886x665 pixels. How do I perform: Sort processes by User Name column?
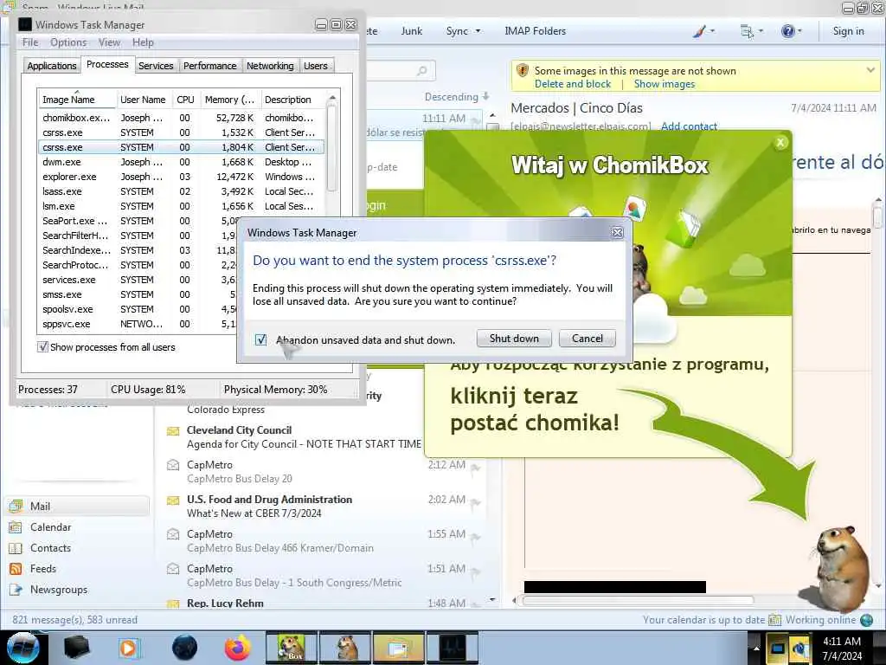click(143, 100)
